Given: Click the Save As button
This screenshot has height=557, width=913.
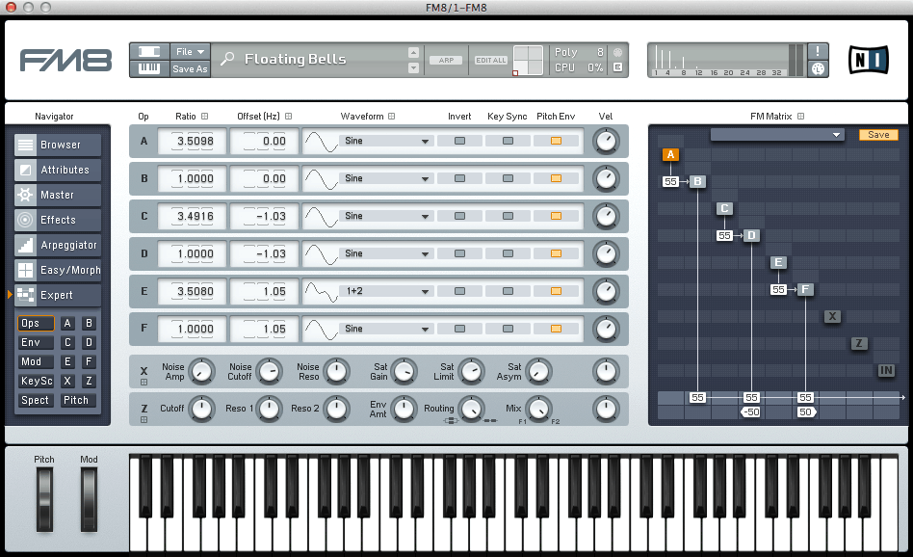Looking at the screenshot, I should click(190, 69).
